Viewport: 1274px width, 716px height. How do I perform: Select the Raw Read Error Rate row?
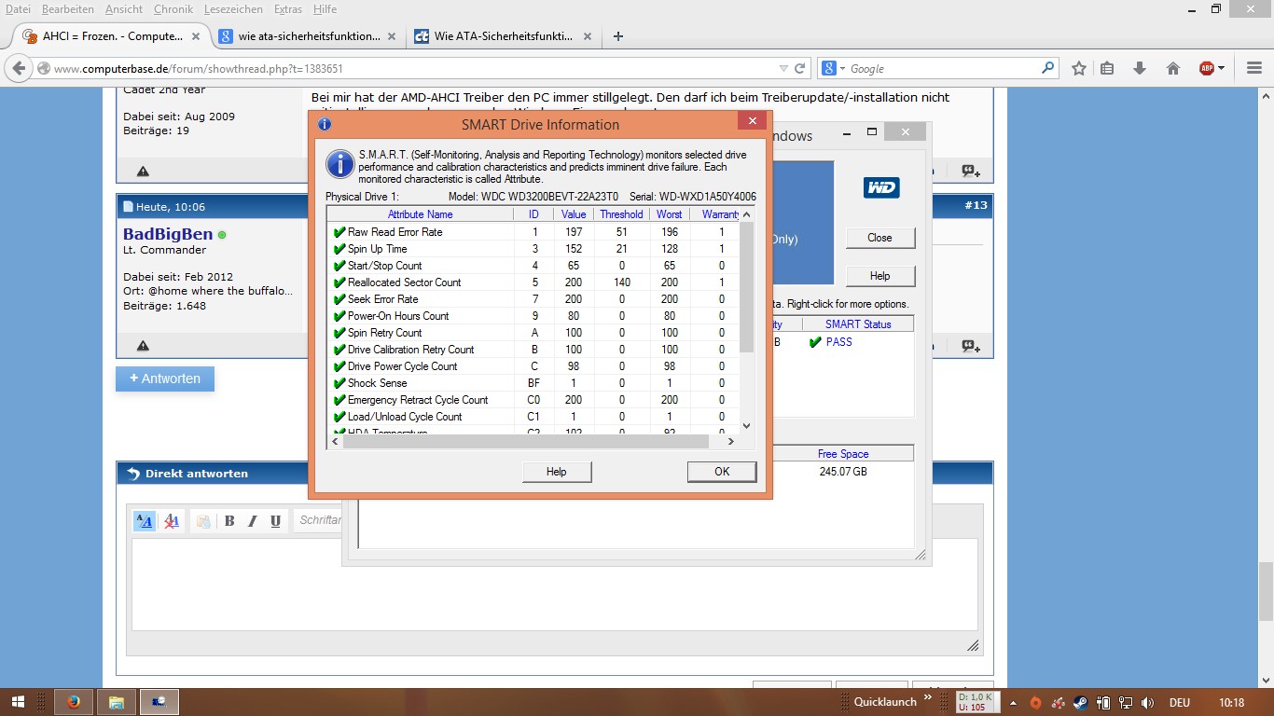(x=533, y=232)
